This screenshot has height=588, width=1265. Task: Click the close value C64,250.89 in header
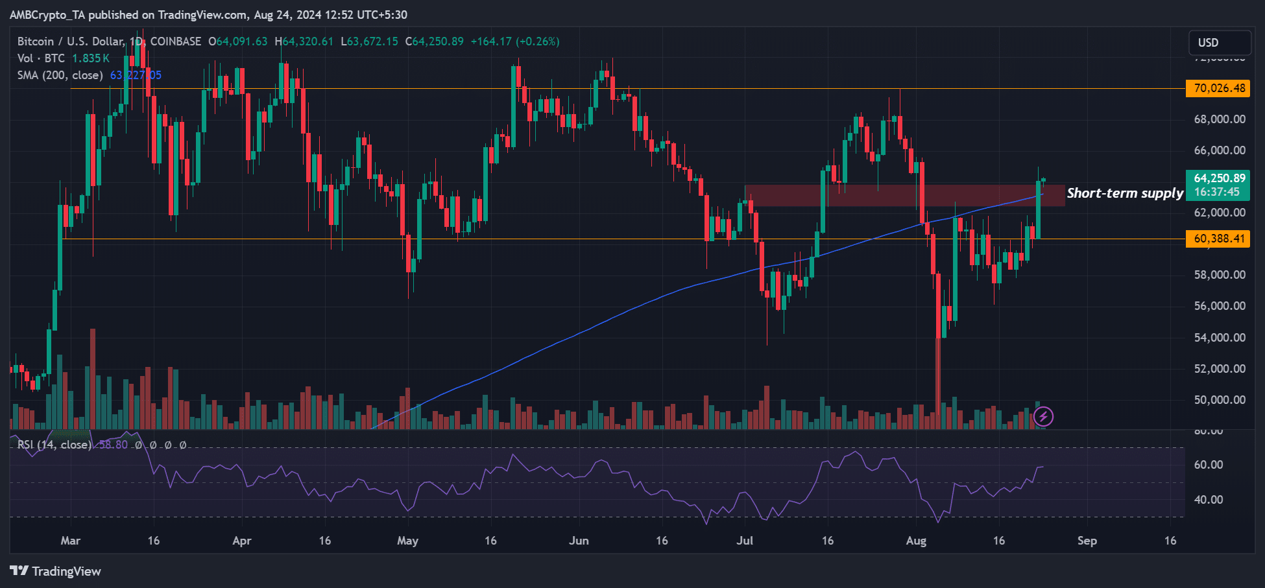pos(435,41)
